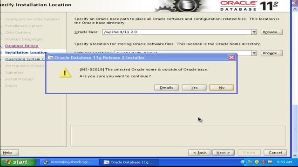Browse for the Oracle Base directory

pyautogui.click(x=271, y=32)
